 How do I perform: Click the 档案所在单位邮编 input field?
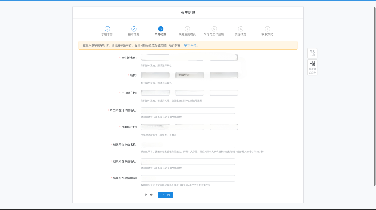(188, 178)
